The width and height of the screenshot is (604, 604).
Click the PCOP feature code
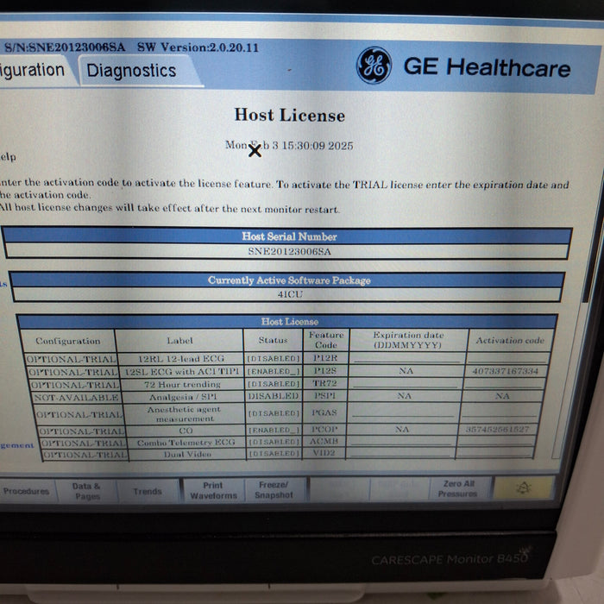tap(324, 429)
